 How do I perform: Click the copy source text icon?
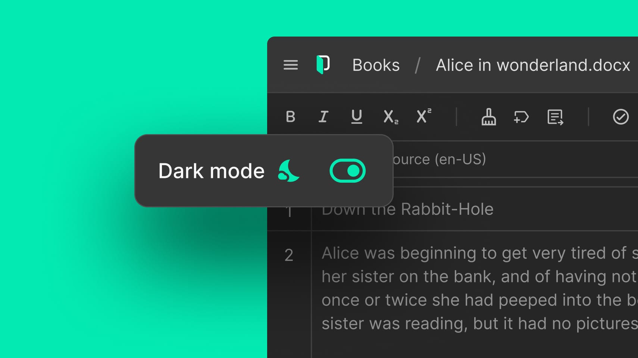(555, 117)
